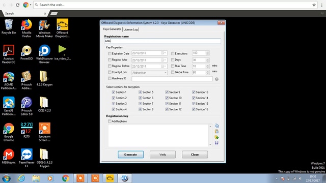
Task: Launch Icecream Screen Recorder shortcut
Action: [44, 132]
